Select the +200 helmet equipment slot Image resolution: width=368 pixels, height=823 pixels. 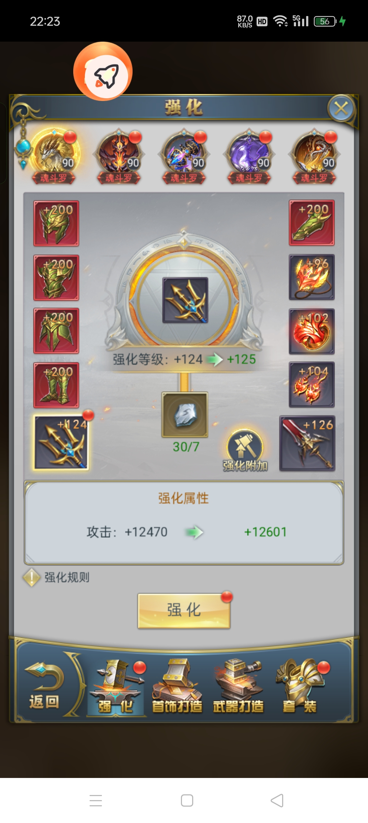56,223
